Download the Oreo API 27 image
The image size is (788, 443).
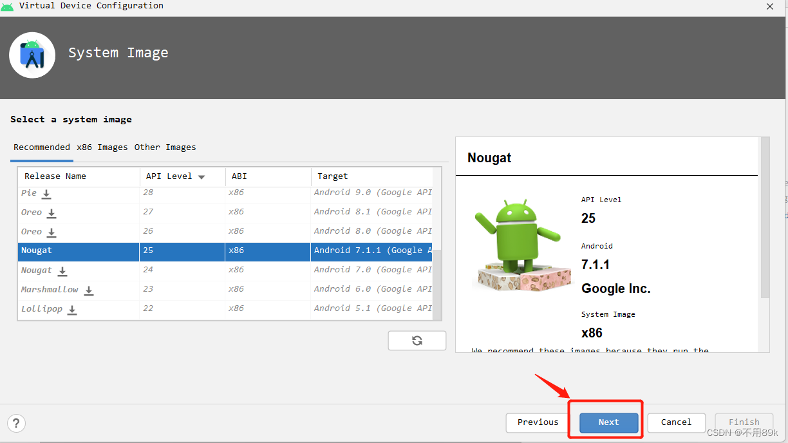coord(52,213)
